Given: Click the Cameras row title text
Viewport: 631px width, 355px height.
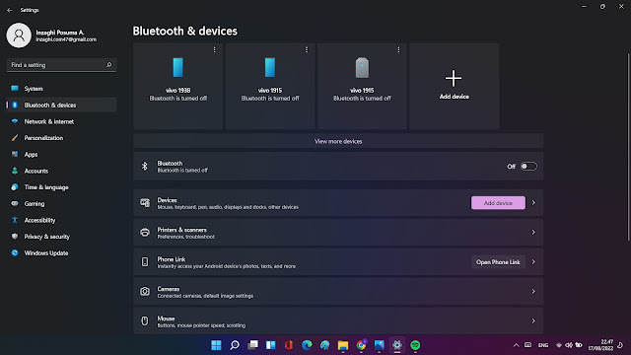Looking at the screenshot, I should point(169,289).
